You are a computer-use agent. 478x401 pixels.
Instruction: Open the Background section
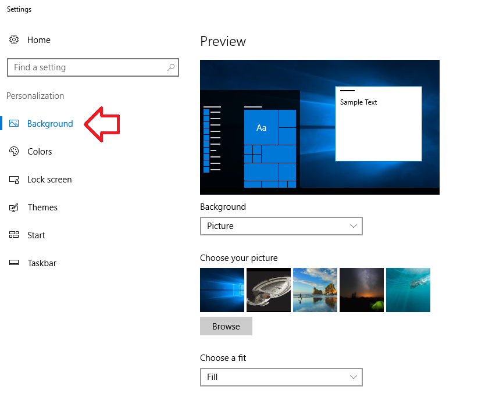click(x=50, y=123)
